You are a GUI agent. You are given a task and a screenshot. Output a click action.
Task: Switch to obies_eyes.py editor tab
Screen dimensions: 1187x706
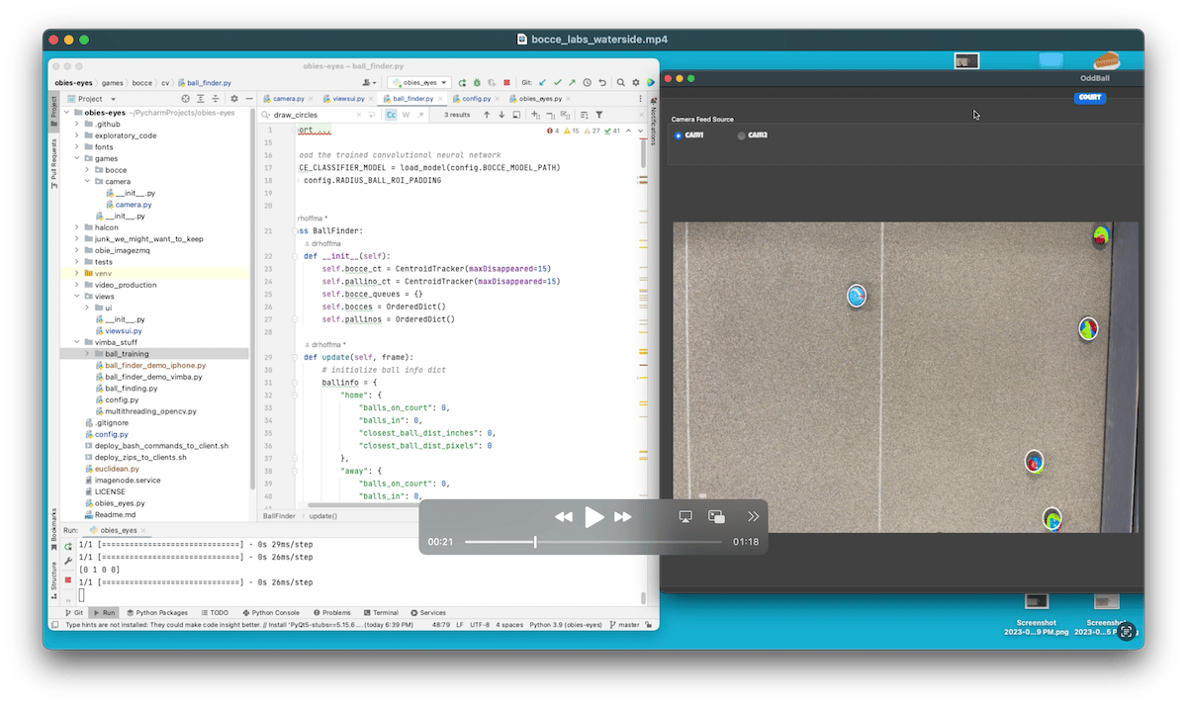click(540, 99)
